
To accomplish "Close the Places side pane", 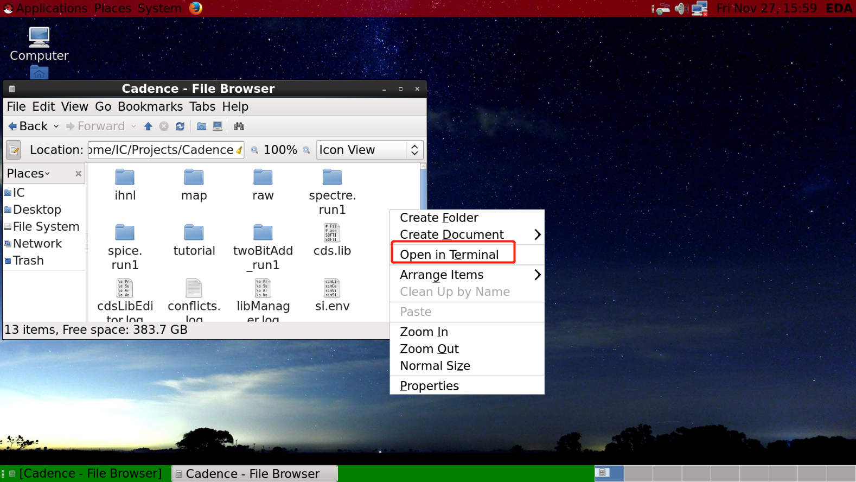I will tap(78, 174).
